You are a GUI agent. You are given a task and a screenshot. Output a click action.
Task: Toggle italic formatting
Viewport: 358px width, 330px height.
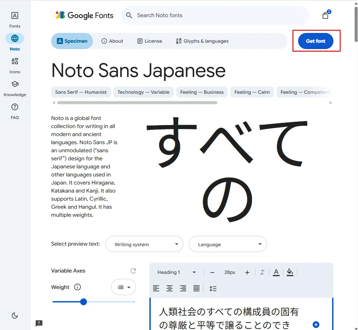[262, 272]
